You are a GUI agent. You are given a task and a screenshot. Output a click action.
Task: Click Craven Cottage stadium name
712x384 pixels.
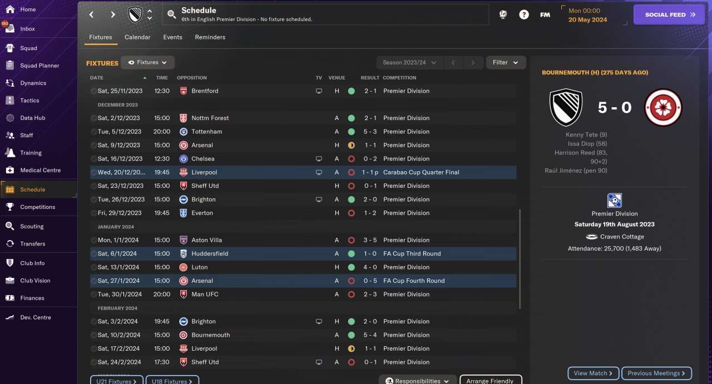click(622, 237)
